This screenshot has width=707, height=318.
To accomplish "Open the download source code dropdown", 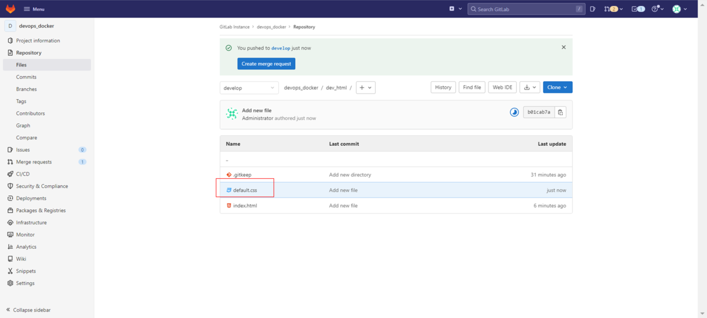I will pos(530,88).
